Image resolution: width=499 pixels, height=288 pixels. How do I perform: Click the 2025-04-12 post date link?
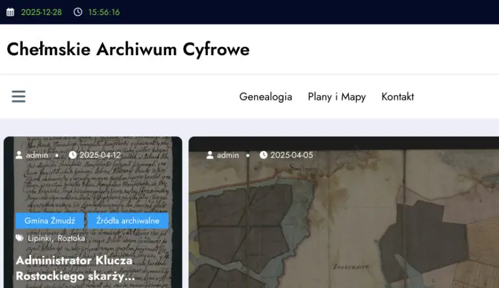[100, 155]
